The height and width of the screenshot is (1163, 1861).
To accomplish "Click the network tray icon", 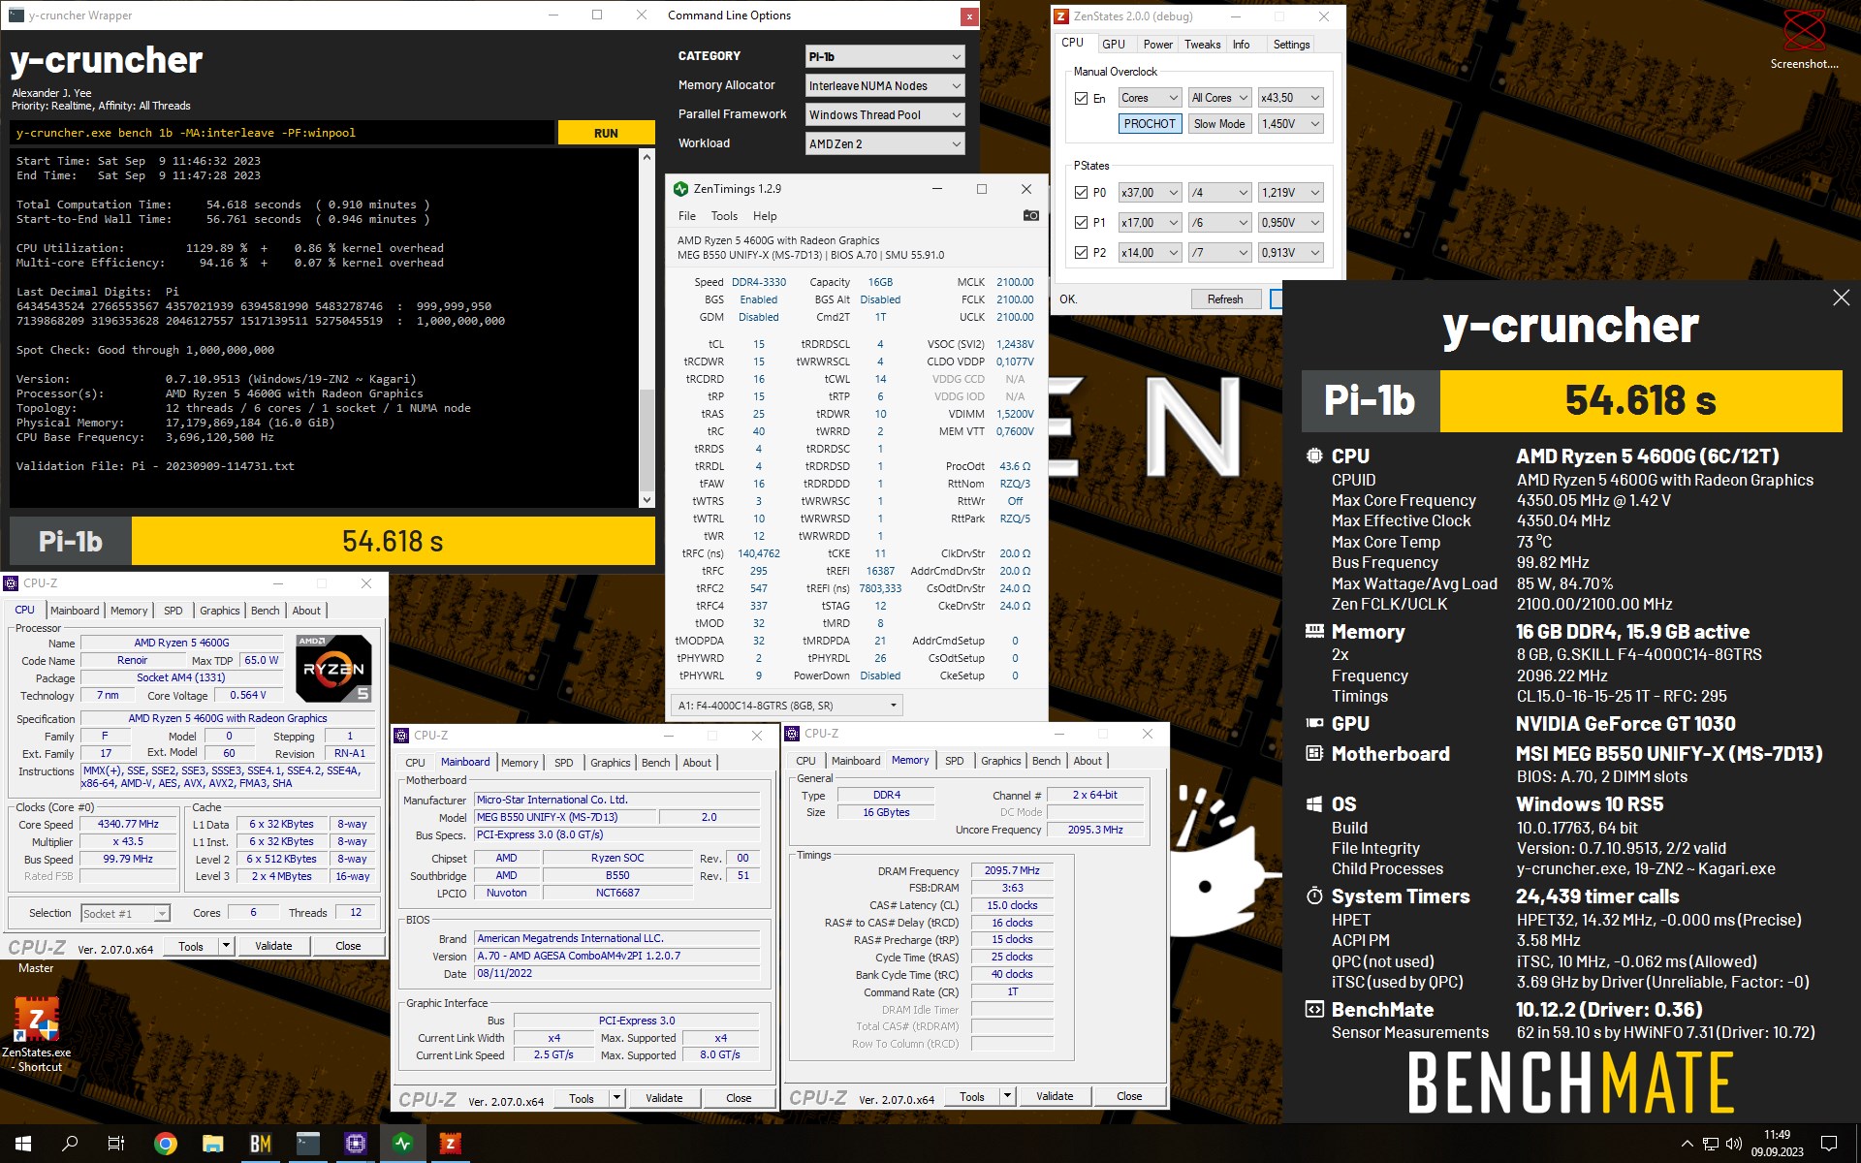I will (x=1711, y=1144).
